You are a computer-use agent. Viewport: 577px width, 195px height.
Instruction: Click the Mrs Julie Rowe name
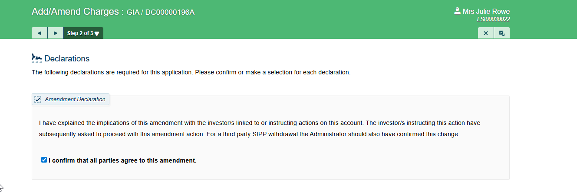coord(486,11)
